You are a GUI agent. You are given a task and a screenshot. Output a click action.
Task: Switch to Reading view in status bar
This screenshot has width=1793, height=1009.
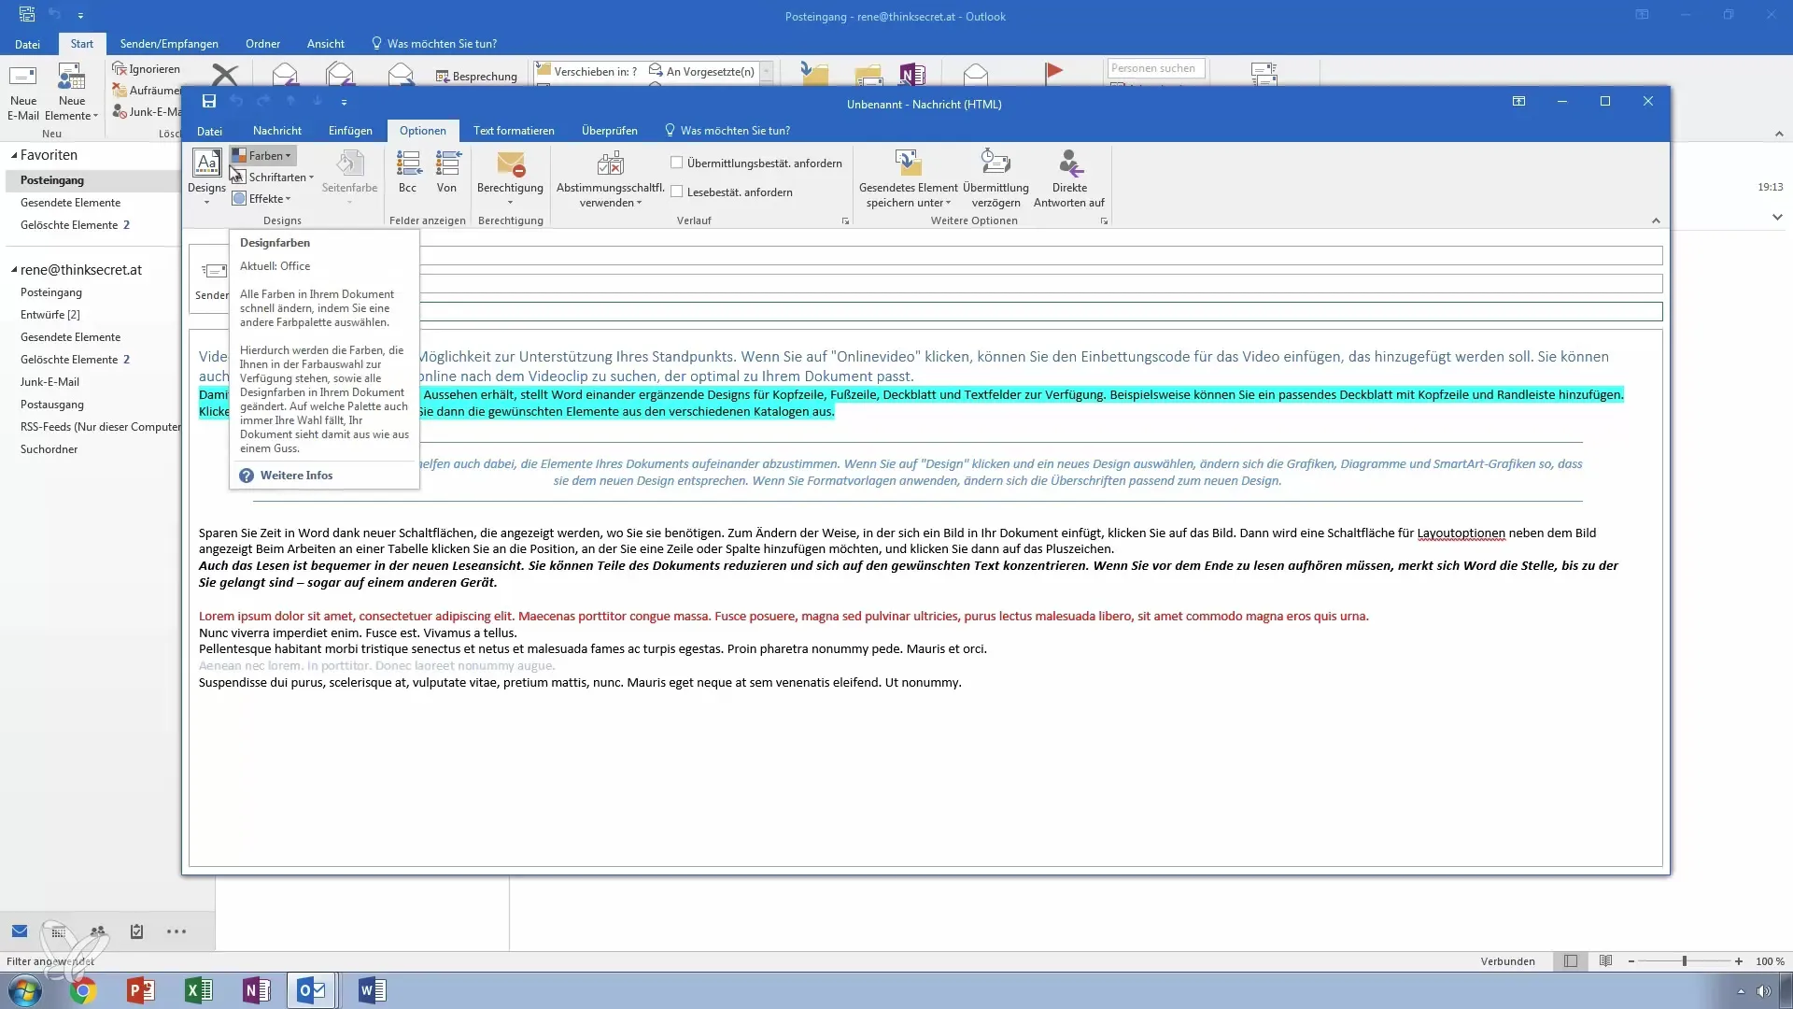click(1605, 960)
